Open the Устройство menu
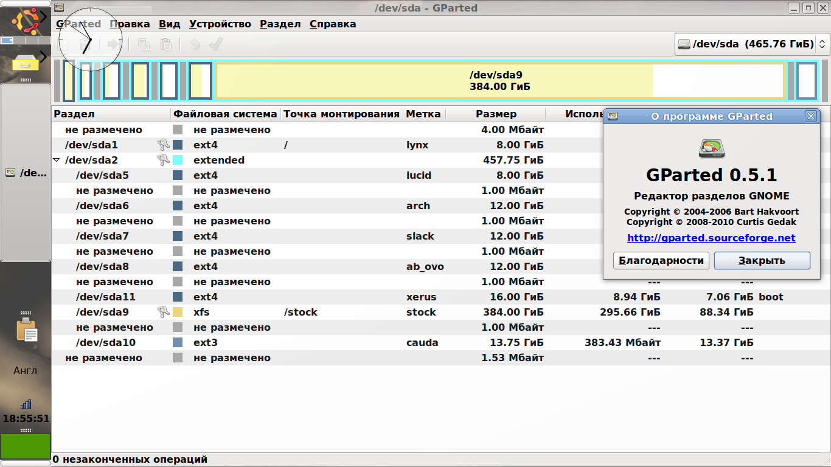This screenshot has width=831, height=467. pos(220,24)
